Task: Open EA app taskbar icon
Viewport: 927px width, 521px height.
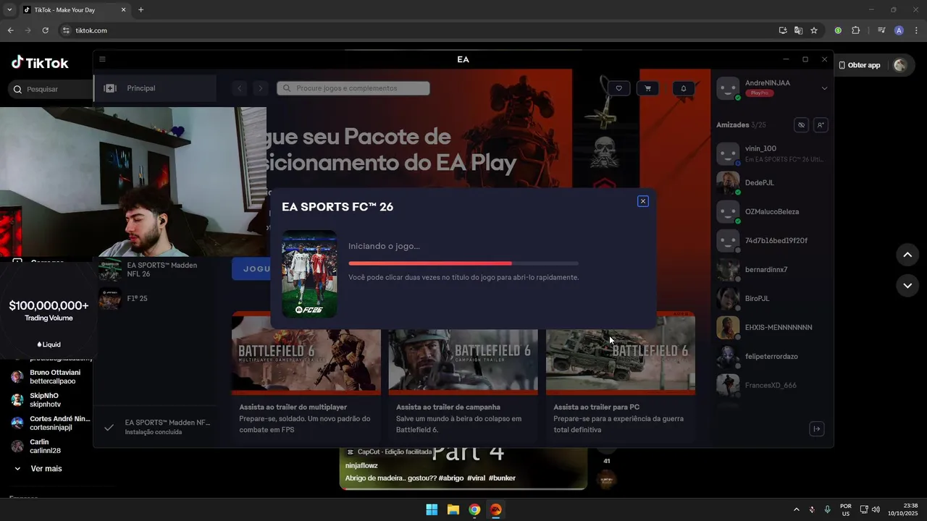Action: pos(495,509)
